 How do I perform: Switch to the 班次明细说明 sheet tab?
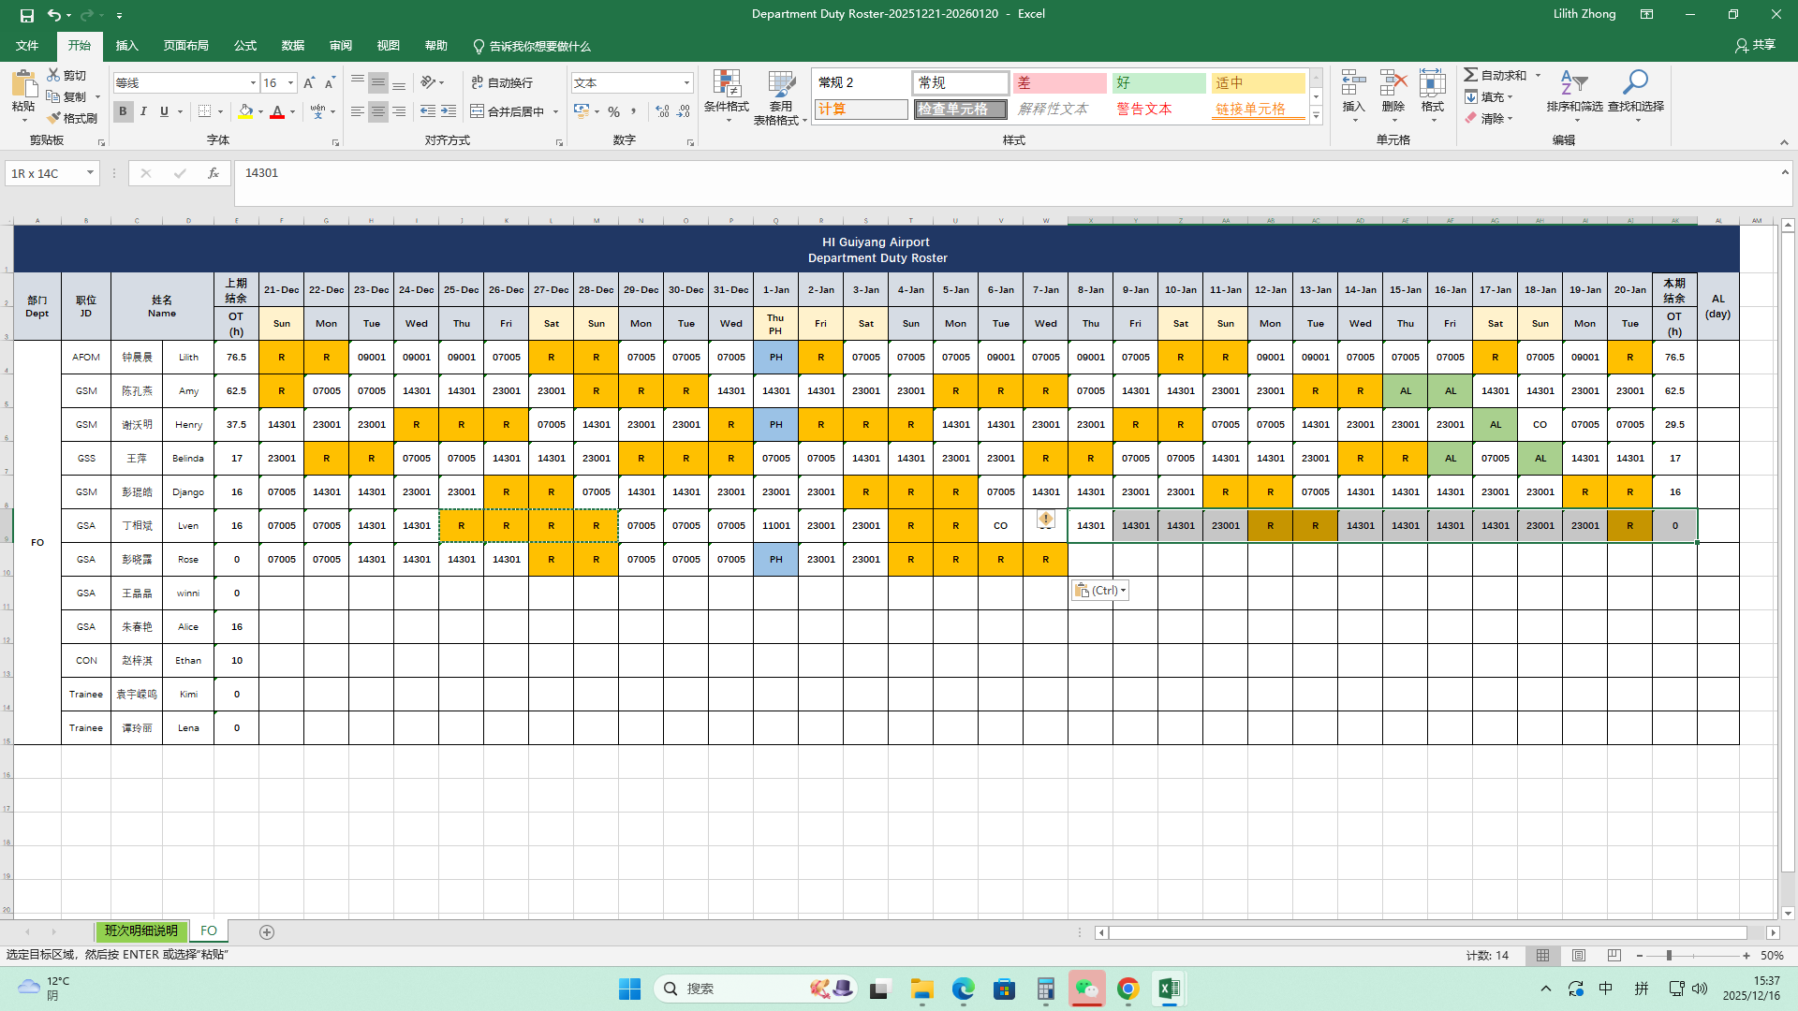pos(141,931)
